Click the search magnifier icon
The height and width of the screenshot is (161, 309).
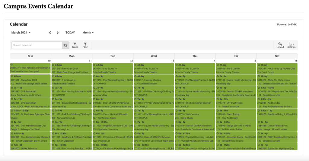pyautogui.click(x=65, y=45)
